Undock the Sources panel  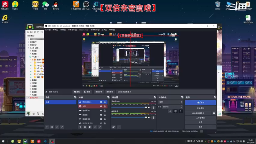point(108,97)
